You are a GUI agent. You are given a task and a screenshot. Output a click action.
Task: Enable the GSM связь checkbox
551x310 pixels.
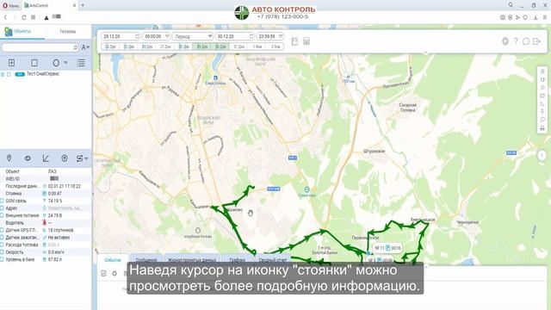tap(2, 201)
